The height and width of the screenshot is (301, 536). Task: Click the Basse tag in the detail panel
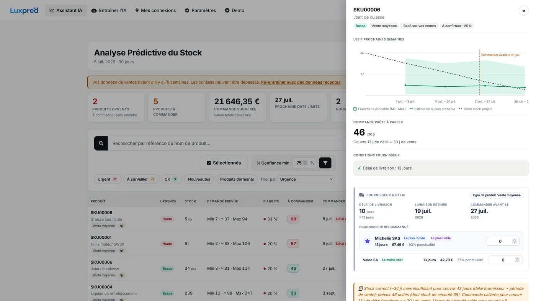click(360, 26)
